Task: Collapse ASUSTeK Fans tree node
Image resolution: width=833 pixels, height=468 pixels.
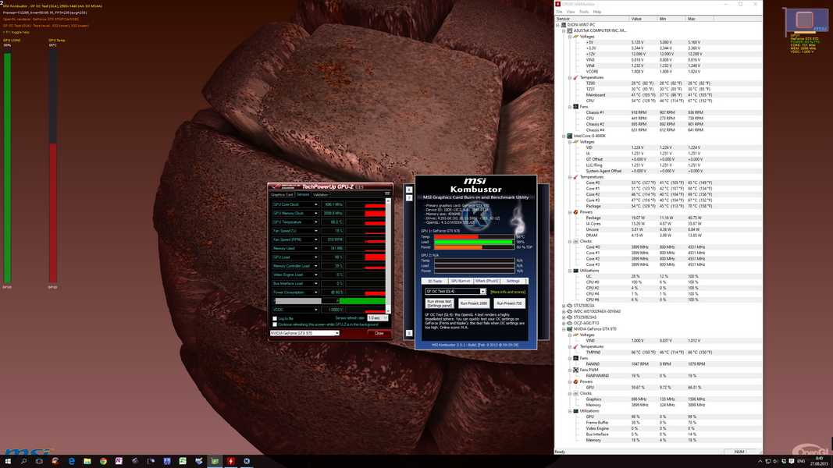Action: click(x=569, y=107)
